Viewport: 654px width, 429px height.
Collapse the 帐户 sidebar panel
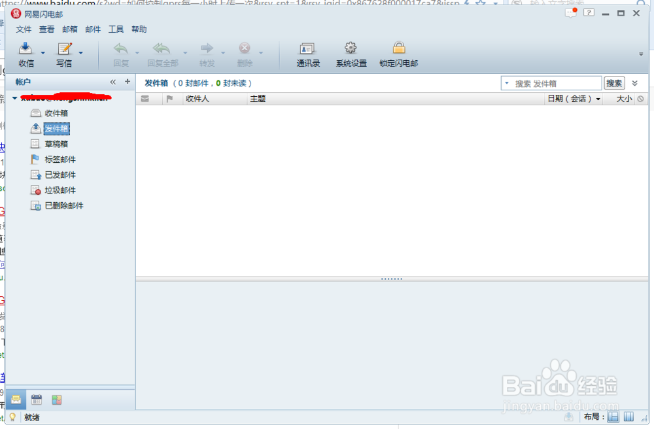pos(112,82)
